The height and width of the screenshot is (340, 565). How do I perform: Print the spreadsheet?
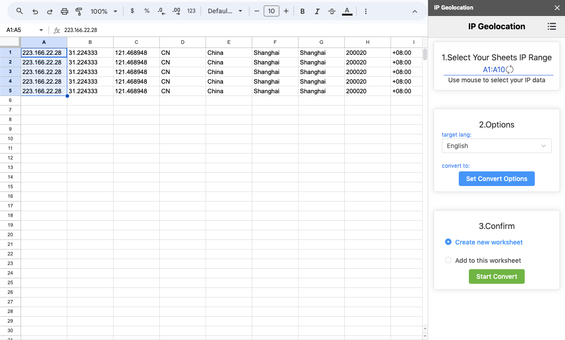[65, 11]
